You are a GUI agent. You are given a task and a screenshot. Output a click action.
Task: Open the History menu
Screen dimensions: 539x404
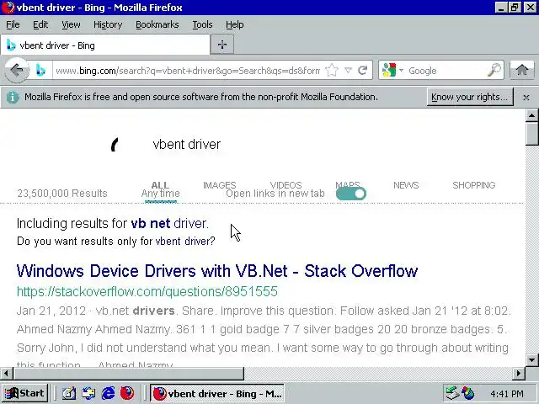tap(108, 24)
